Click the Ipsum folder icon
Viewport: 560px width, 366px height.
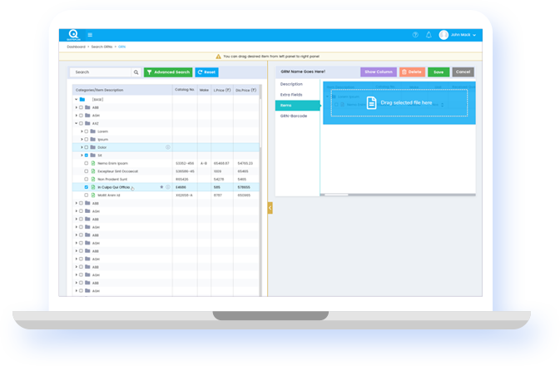pos(93,139)
